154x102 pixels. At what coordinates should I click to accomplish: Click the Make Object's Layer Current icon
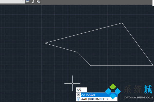pos(27,2)
